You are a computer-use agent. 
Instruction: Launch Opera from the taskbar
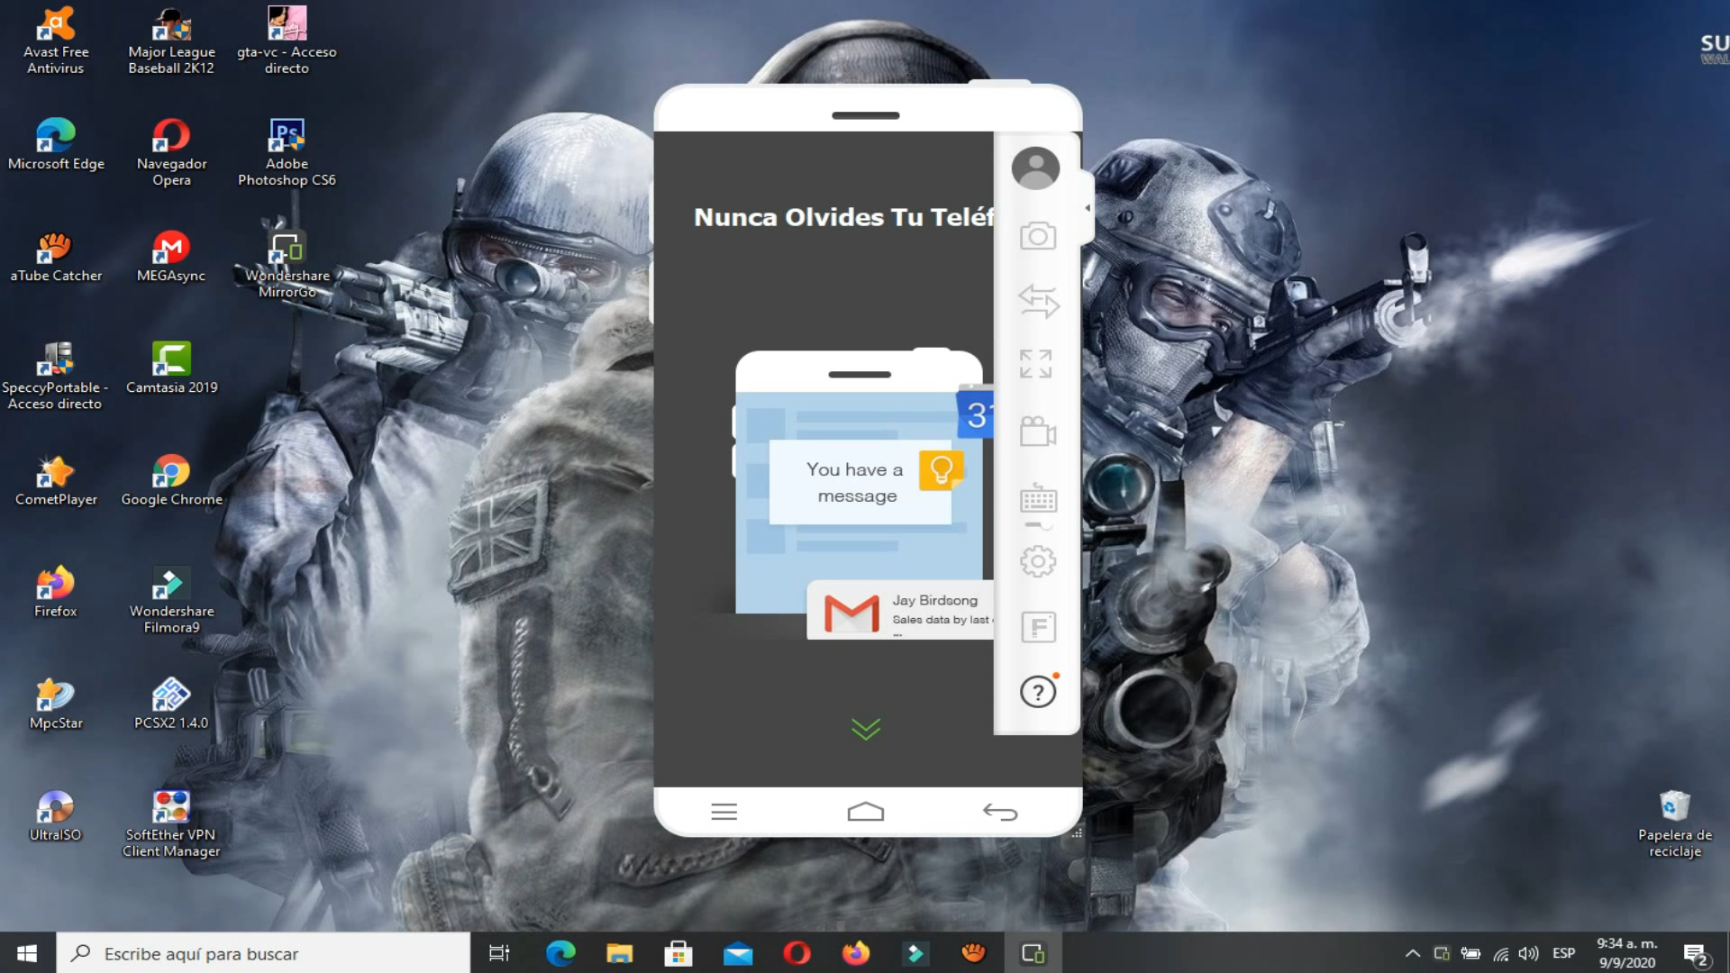point(797,952)
